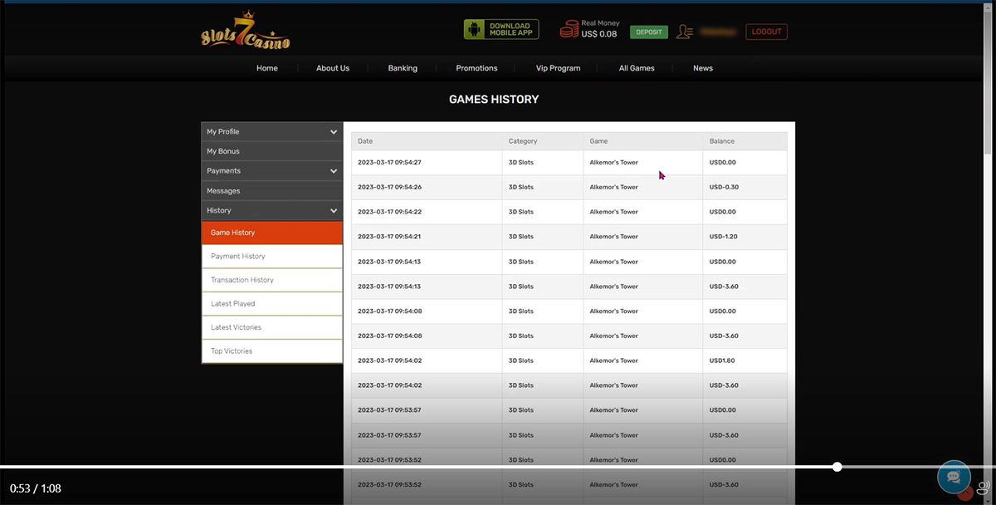Click the balance value USD1.80
Screen dimensions: 996x505
[x=722, y=360]
